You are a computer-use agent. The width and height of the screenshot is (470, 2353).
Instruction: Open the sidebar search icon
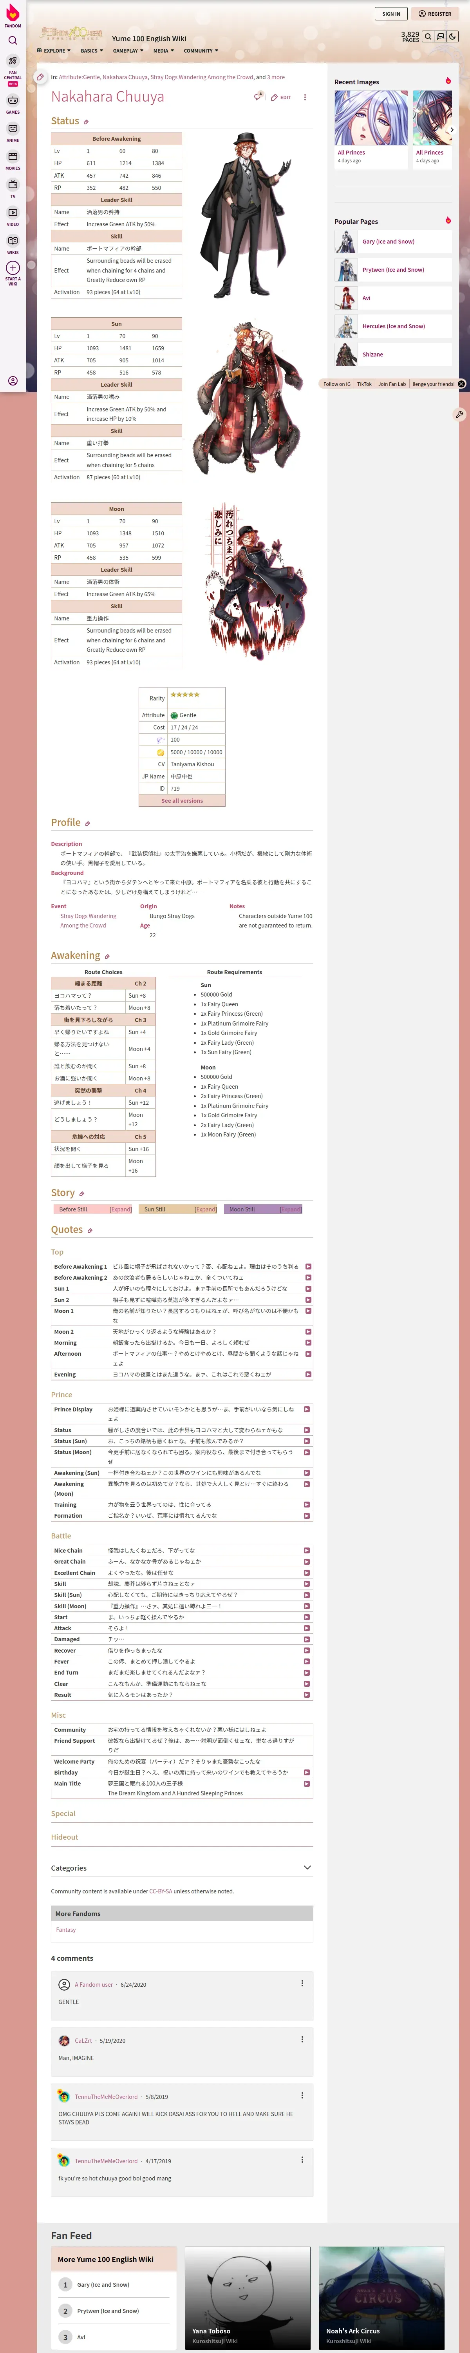13,40
